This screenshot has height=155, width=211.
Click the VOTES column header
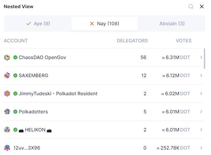pos(184,41)
